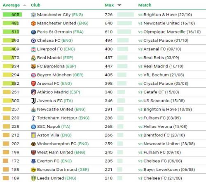Viewport: 206px width, 182px height.
Task: Click the Tottenham Hotspur crest icon
Action: pyautogui.click(x=33, y=118)
